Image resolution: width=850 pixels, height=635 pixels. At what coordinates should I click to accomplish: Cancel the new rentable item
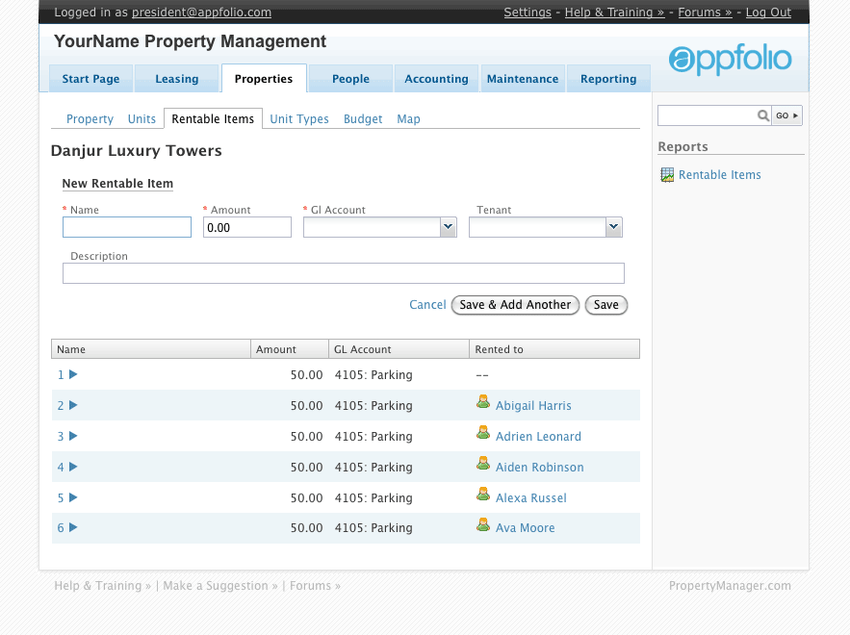click(x=427, y=305)
